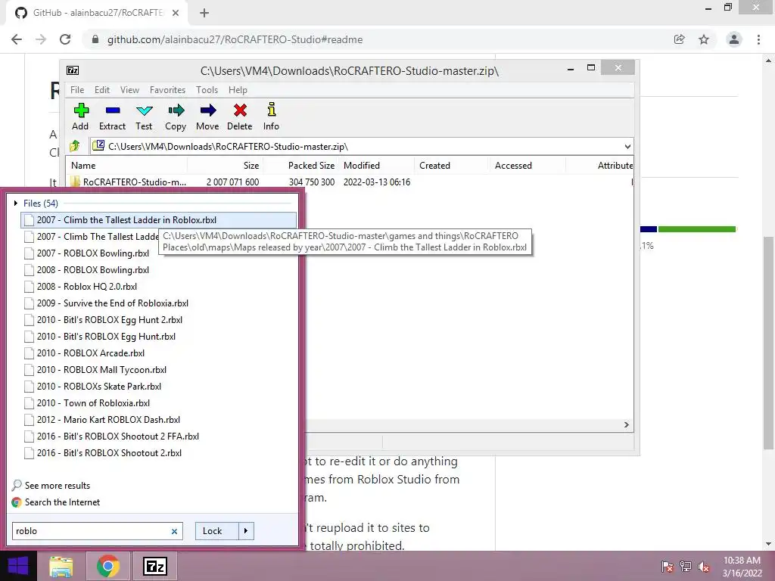Open the Favorites menu in 7-Zip
Screen dimensions: 775x581
pyautogui.click(x=167, y=90)
